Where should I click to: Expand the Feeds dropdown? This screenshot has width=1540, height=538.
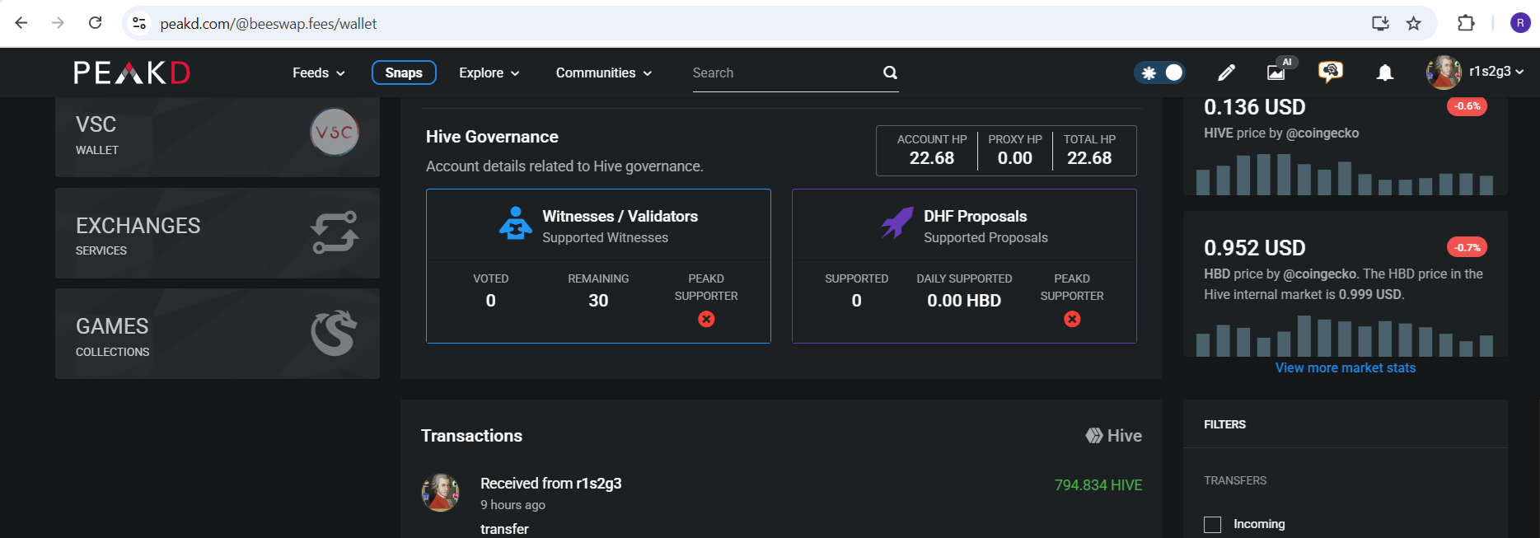[x=318, y=73]
